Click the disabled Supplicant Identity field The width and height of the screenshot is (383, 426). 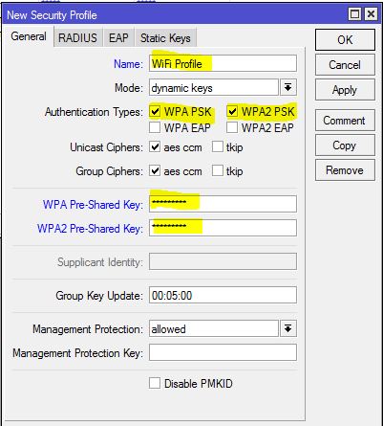coord(223,261)
